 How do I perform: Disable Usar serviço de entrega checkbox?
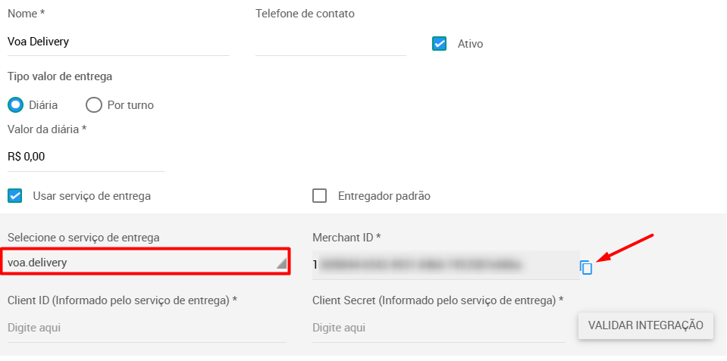pyautogui.click(x=15, y=196)
